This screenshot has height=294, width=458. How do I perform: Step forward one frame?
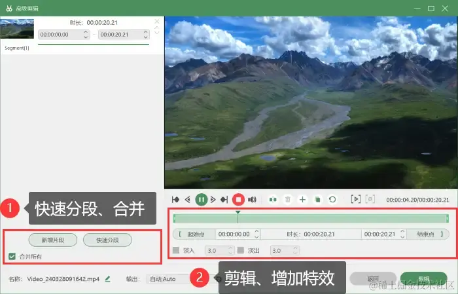(213, 200)
